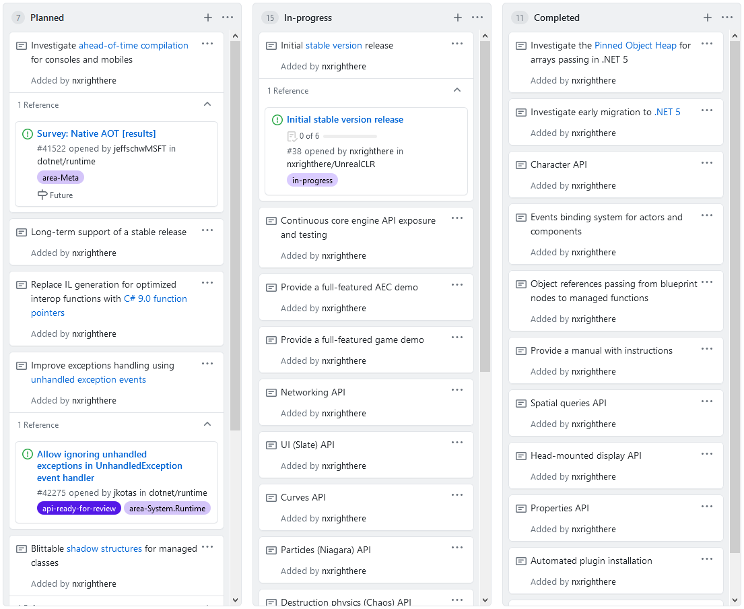Screen dimensions: 744x609
Task: Add a card to the In-progress column
Action: 457,18
